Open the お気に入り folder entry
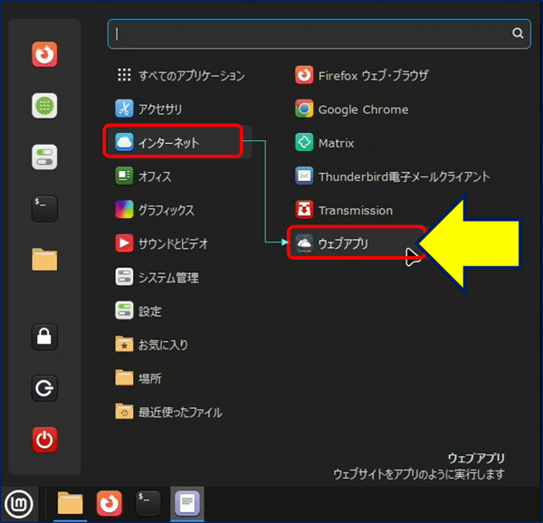The width and height of the screenshot is (543, 523). pyautogui.click(x=152, y=345)
